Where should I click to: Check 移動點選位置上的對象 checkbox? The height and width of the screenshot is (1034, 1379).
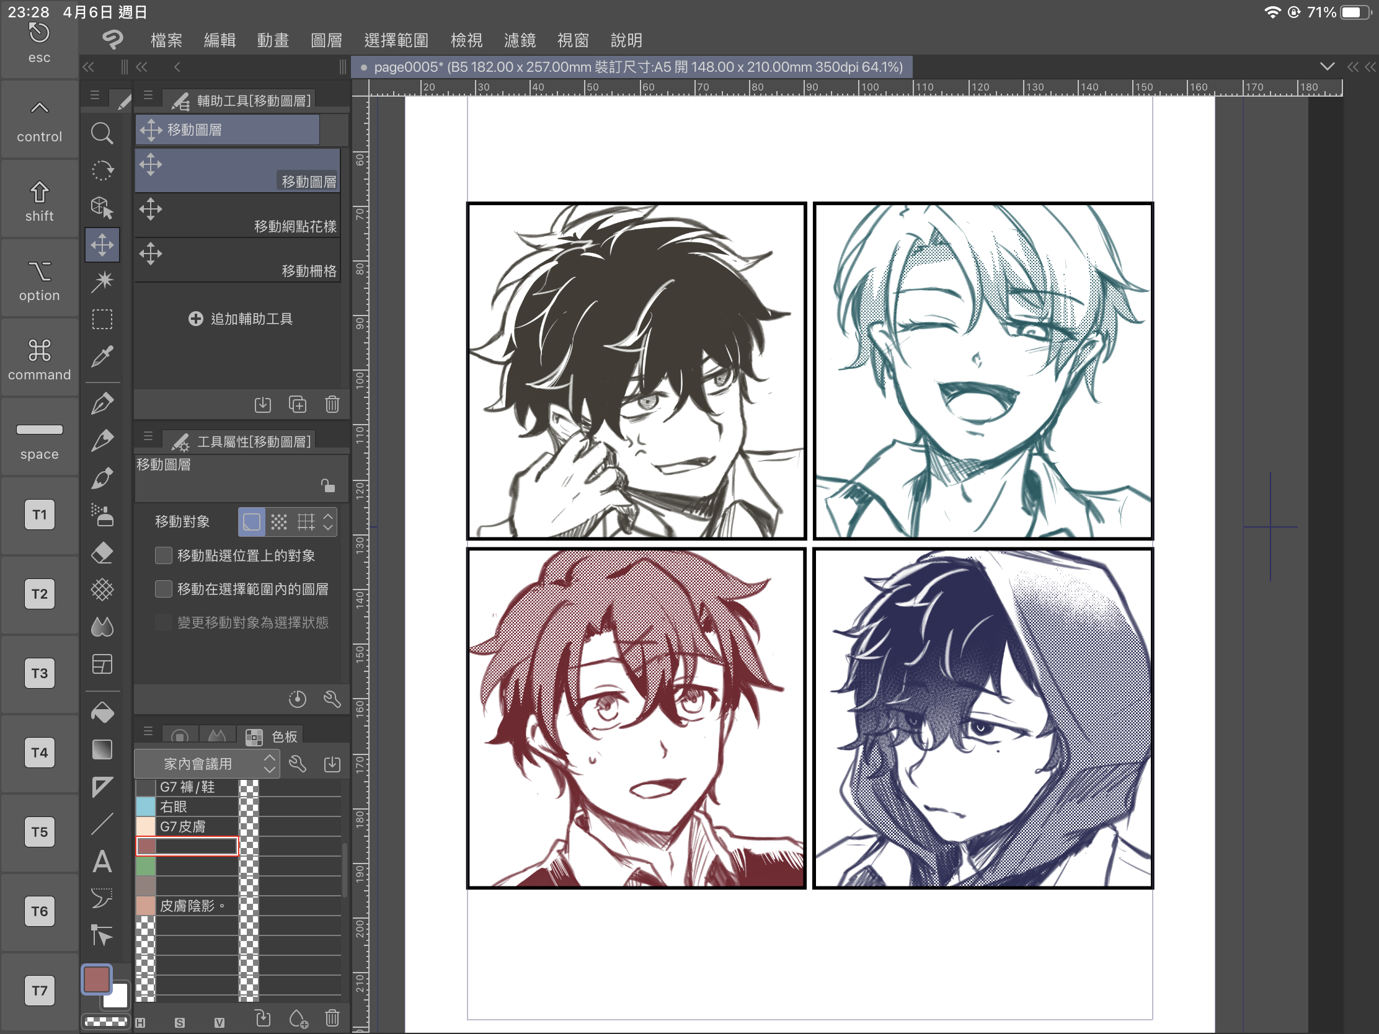[163, 555]
